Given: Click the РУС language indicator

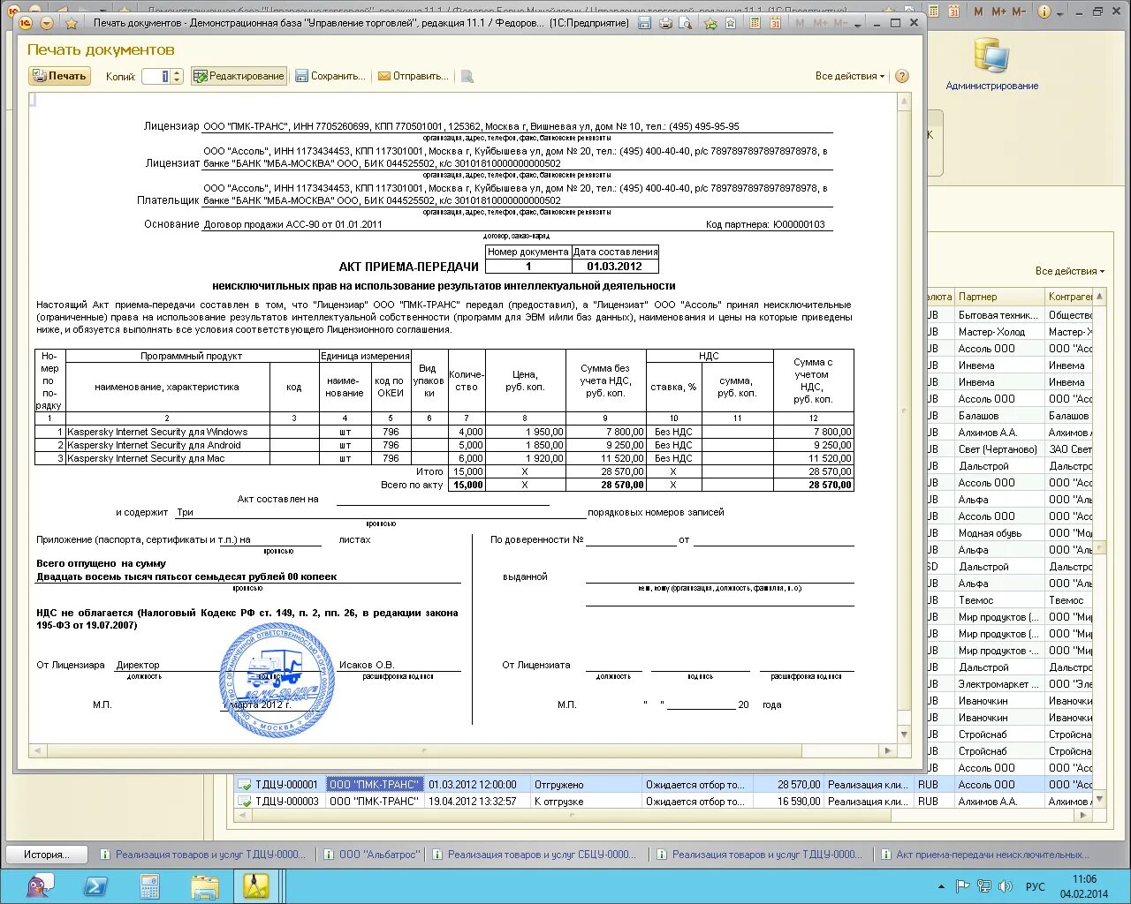Looking at the screenshot, I should (1035, 887).
